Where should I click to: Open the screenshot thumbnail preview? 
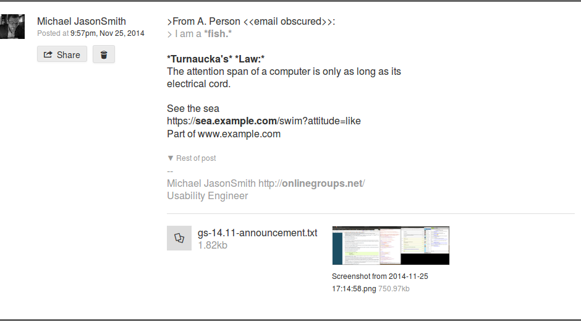click(x=391, y=246)
